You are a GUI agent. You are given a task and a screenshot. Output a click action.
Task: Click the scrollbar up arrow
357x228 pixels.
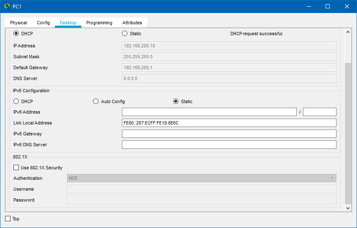[348, 32]
